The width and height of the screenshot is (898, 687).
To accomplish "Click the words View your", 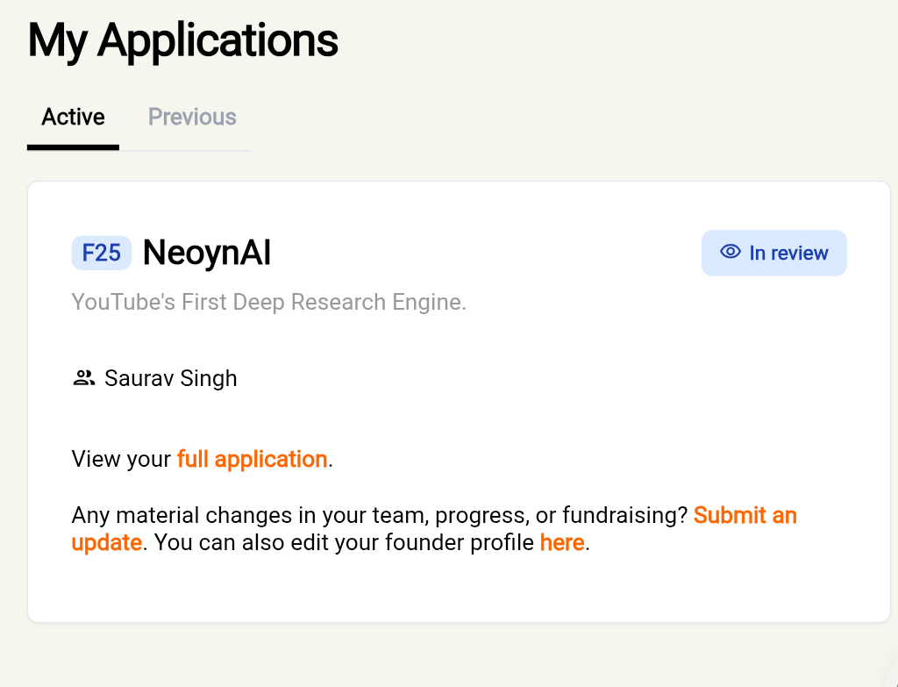I will (121, 460).
